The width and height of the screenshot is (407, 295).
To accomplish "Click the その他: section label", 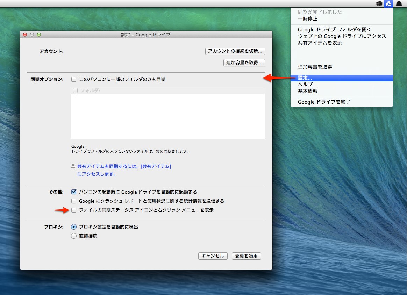I will (x=56, y=192).
